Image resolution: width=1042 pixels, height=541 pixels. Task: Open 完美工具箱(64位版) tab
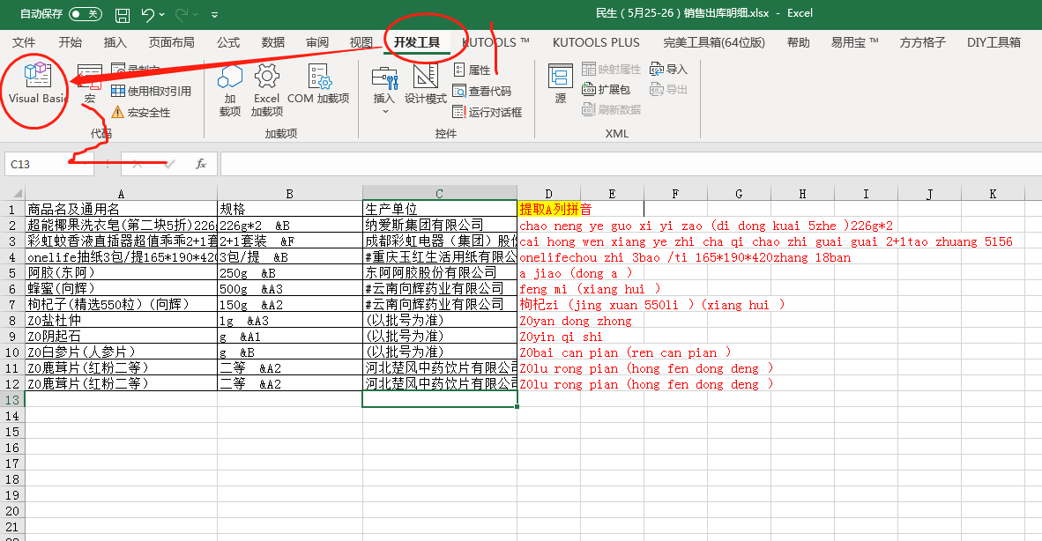coord(714,42)
